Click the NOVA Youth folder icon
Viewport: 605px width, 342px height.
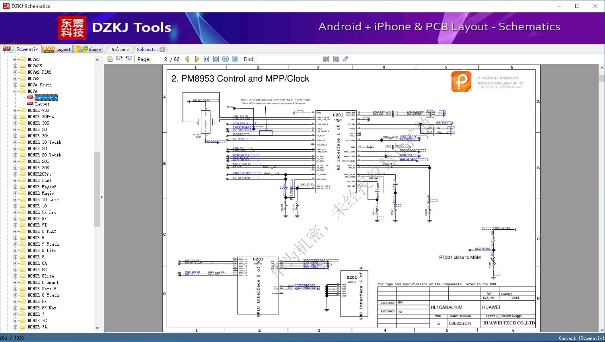[x=22, y=85]
